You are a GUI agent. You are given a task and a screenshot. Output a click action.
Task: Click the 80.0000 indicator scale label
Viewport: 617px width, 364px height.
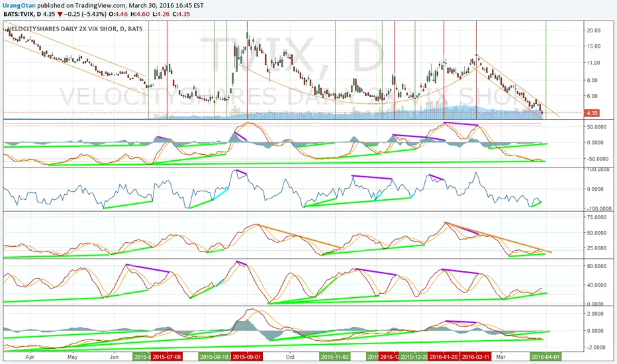597,266
